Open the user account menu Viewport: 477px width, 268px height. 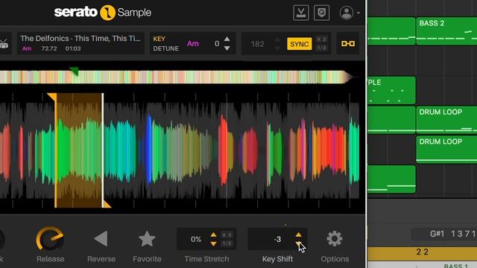click(x=350, y=13)
